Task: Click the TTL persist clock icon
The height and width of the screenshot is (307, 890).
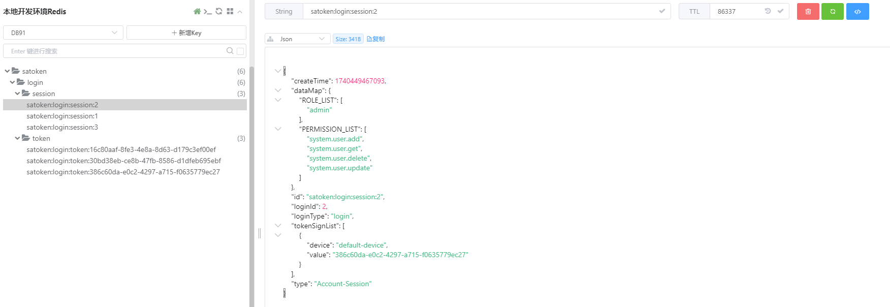Action: [x=768, y=11]
